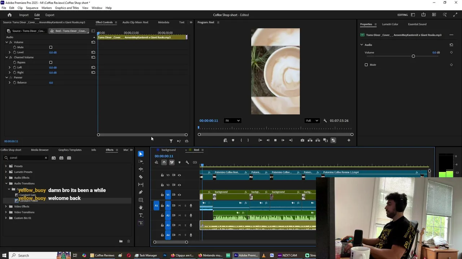The height and width of the screenshot is (259, 462).
Task: Select the Razor tool
Action: [x=141, y=177]
